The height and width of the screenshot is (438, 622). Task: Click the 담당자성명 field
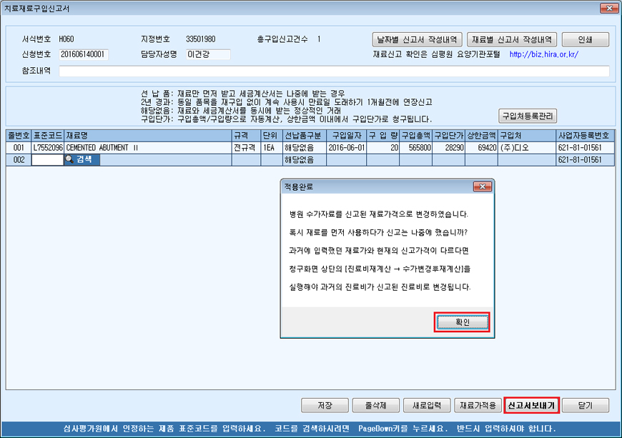click(x=208, y=54)
